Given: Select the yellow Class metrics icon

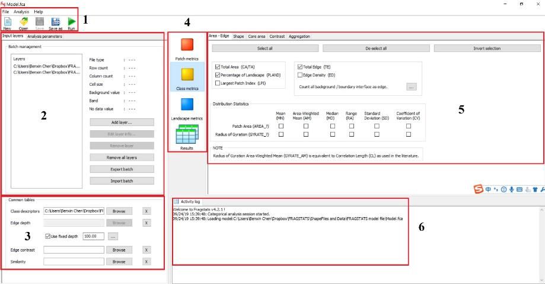Looking at the screenshot, I should (187, 75).
